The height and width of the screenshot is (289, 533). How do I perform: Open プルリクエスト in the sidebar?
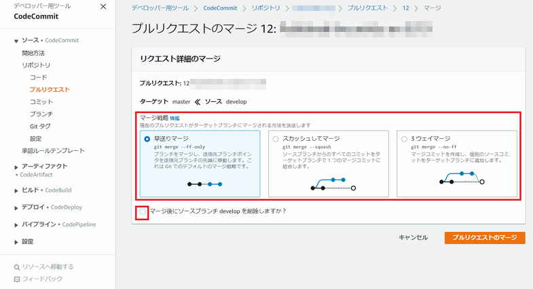[x=50, y=90]
